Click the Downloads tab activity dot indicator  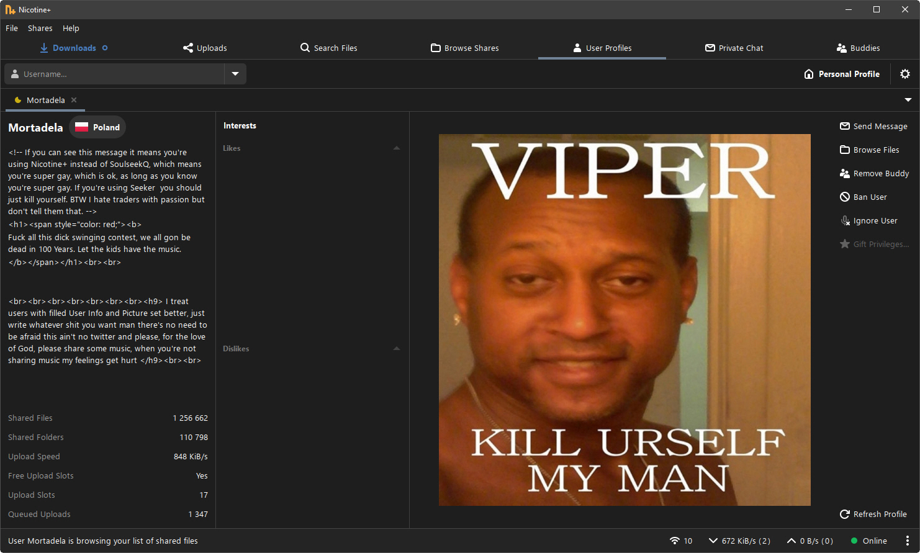[x=105, y=48]
